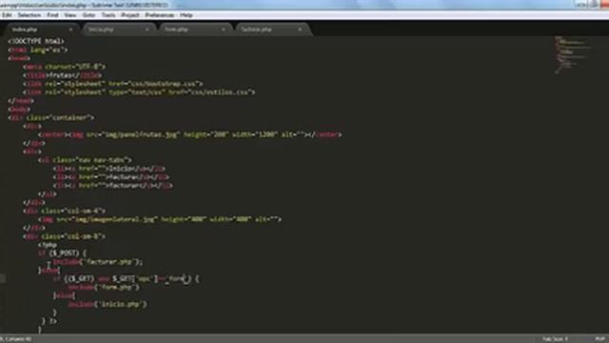The image size is (609, 343).
Task: Click the ul class nav nav-tabs line
Action: click(85, 160)
